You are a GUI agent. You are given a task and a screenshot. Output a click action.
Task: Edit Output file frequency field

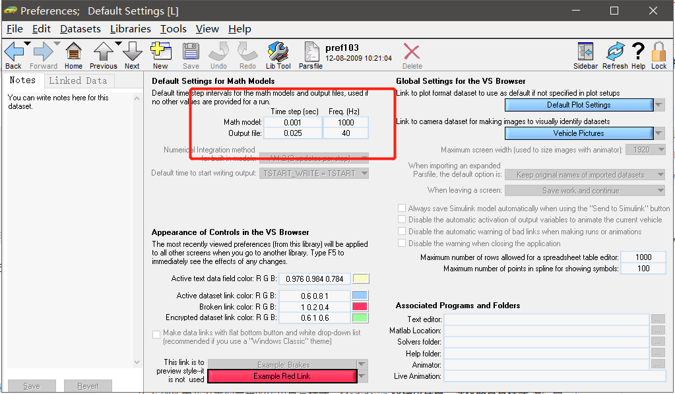346,133
